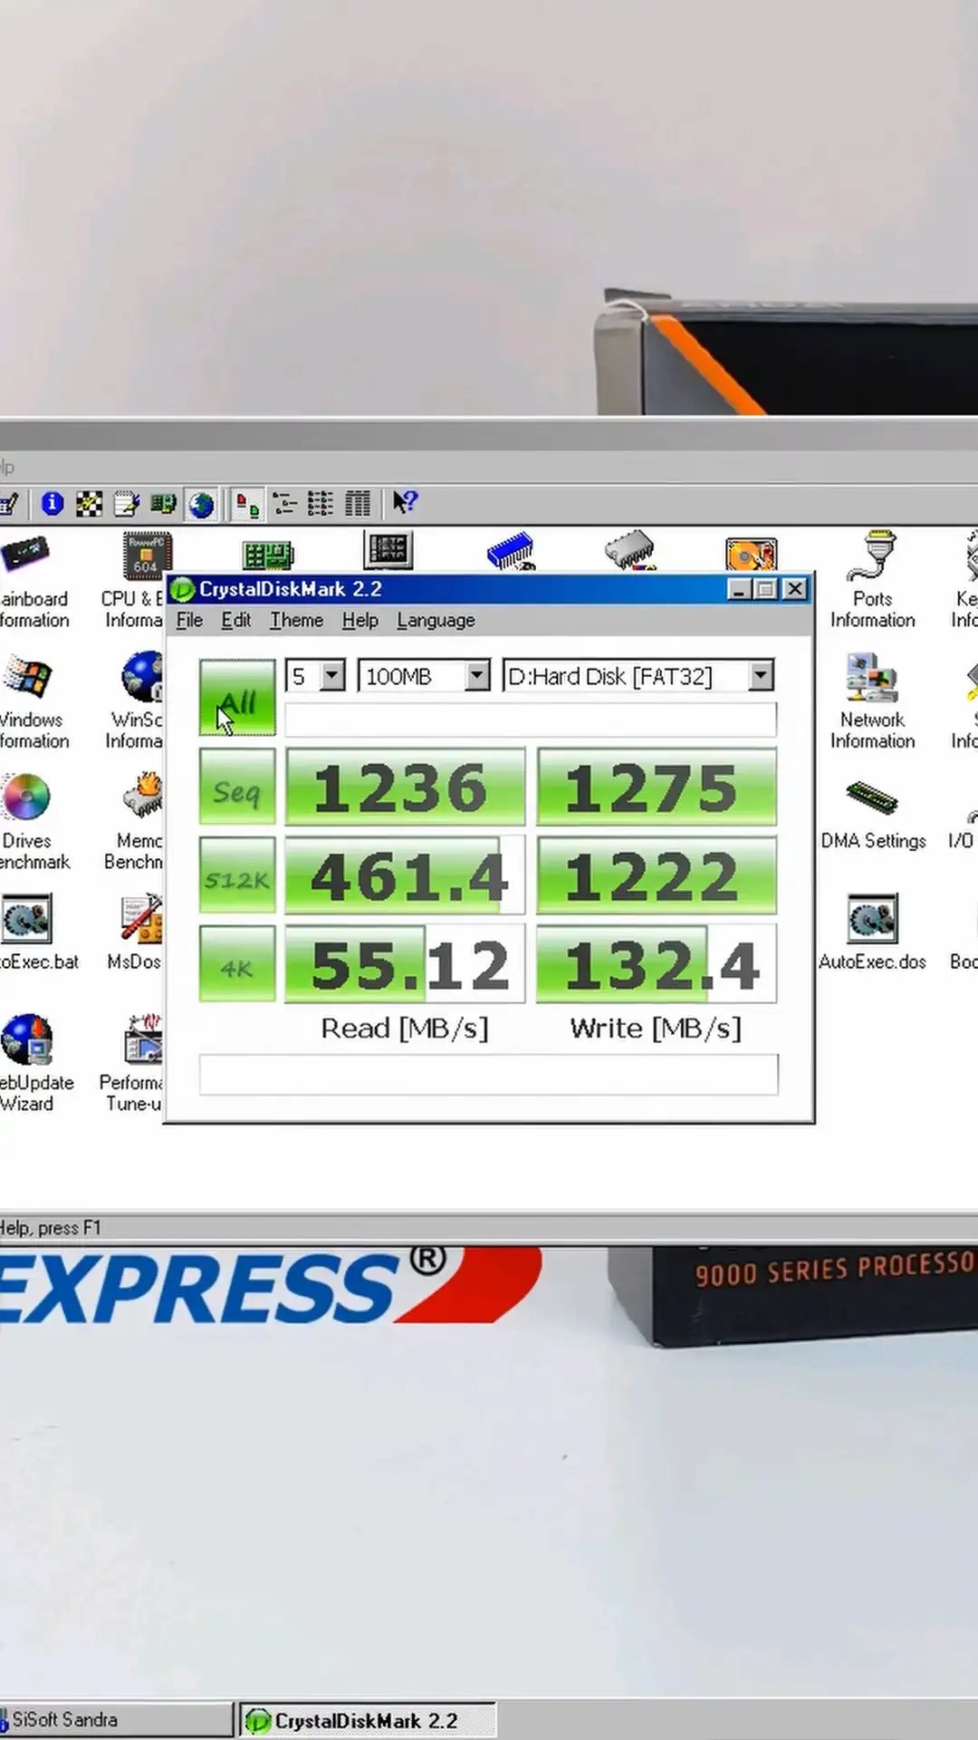978x1740 pixels.
Task: Open the Language menu in CrystalDiskMark
Action: pos(436,620)
